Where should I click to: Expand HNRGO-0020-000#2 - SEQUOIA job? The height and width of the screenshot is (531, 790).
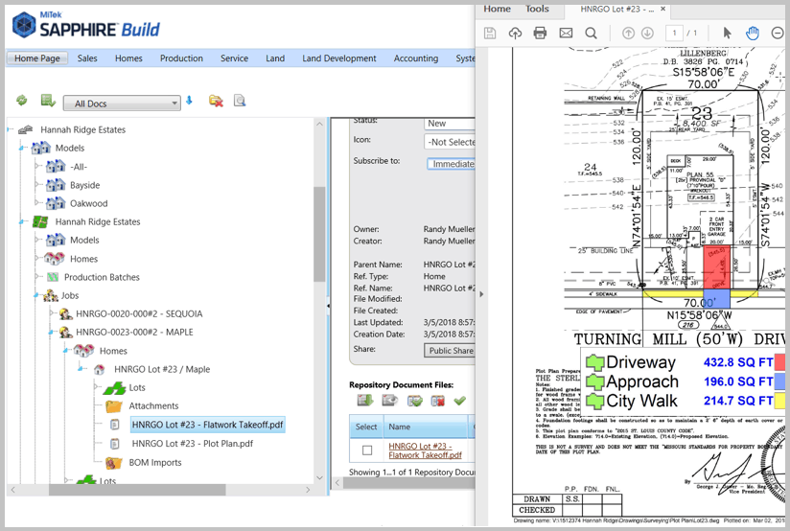coord(52,312)
